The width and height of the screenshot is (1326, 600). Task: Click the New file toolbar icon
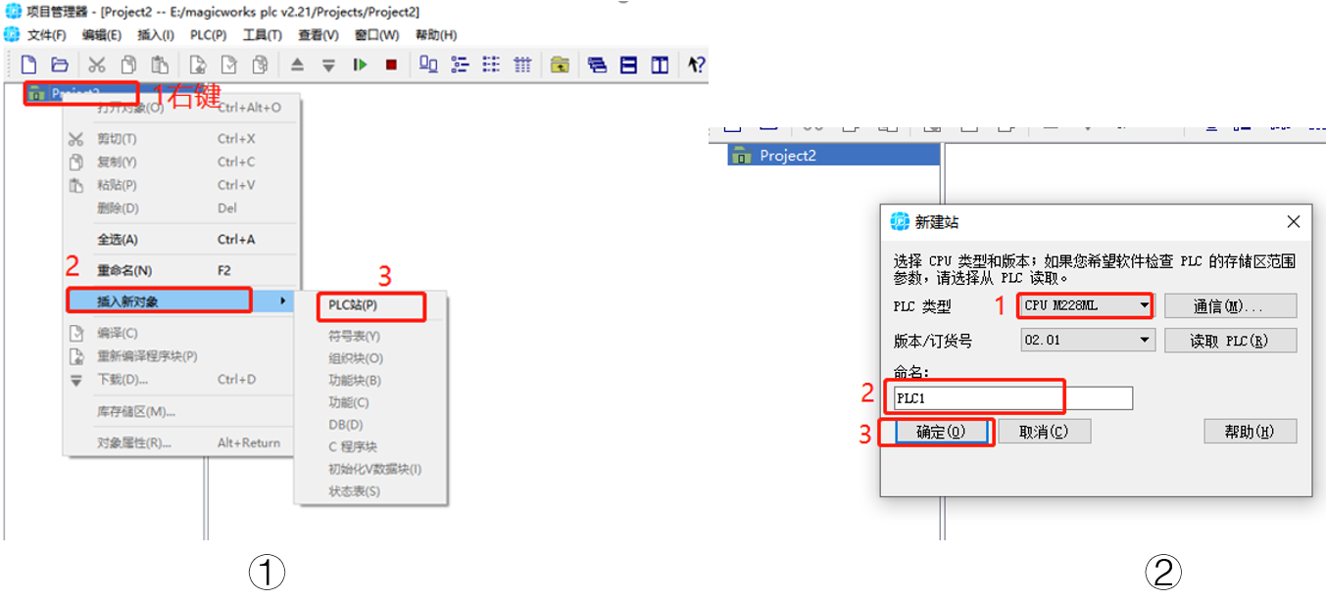(x=29, y=65)
